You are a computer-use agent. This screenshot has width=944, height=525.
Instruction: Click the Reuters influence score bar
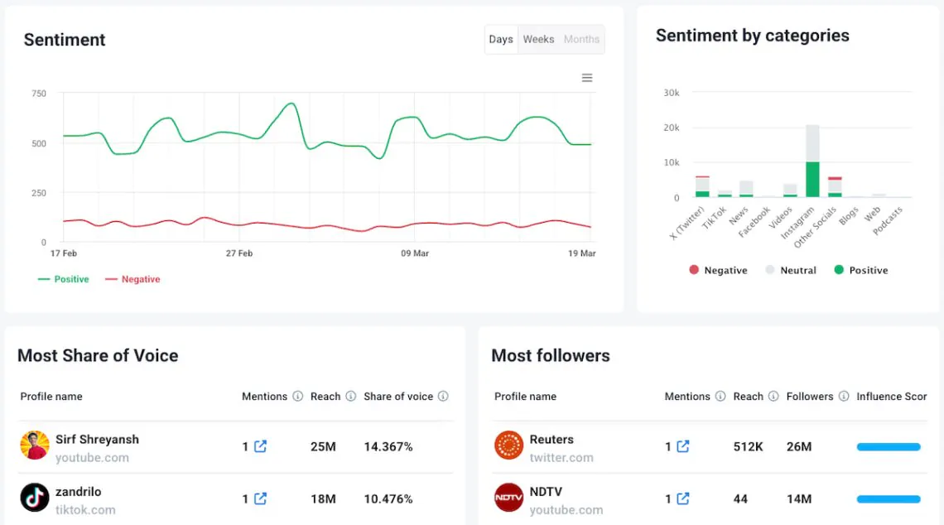click(x=889, y=447)
